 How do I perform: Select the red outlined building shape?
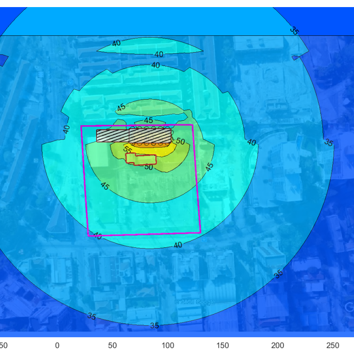click(x=141, y=159)
